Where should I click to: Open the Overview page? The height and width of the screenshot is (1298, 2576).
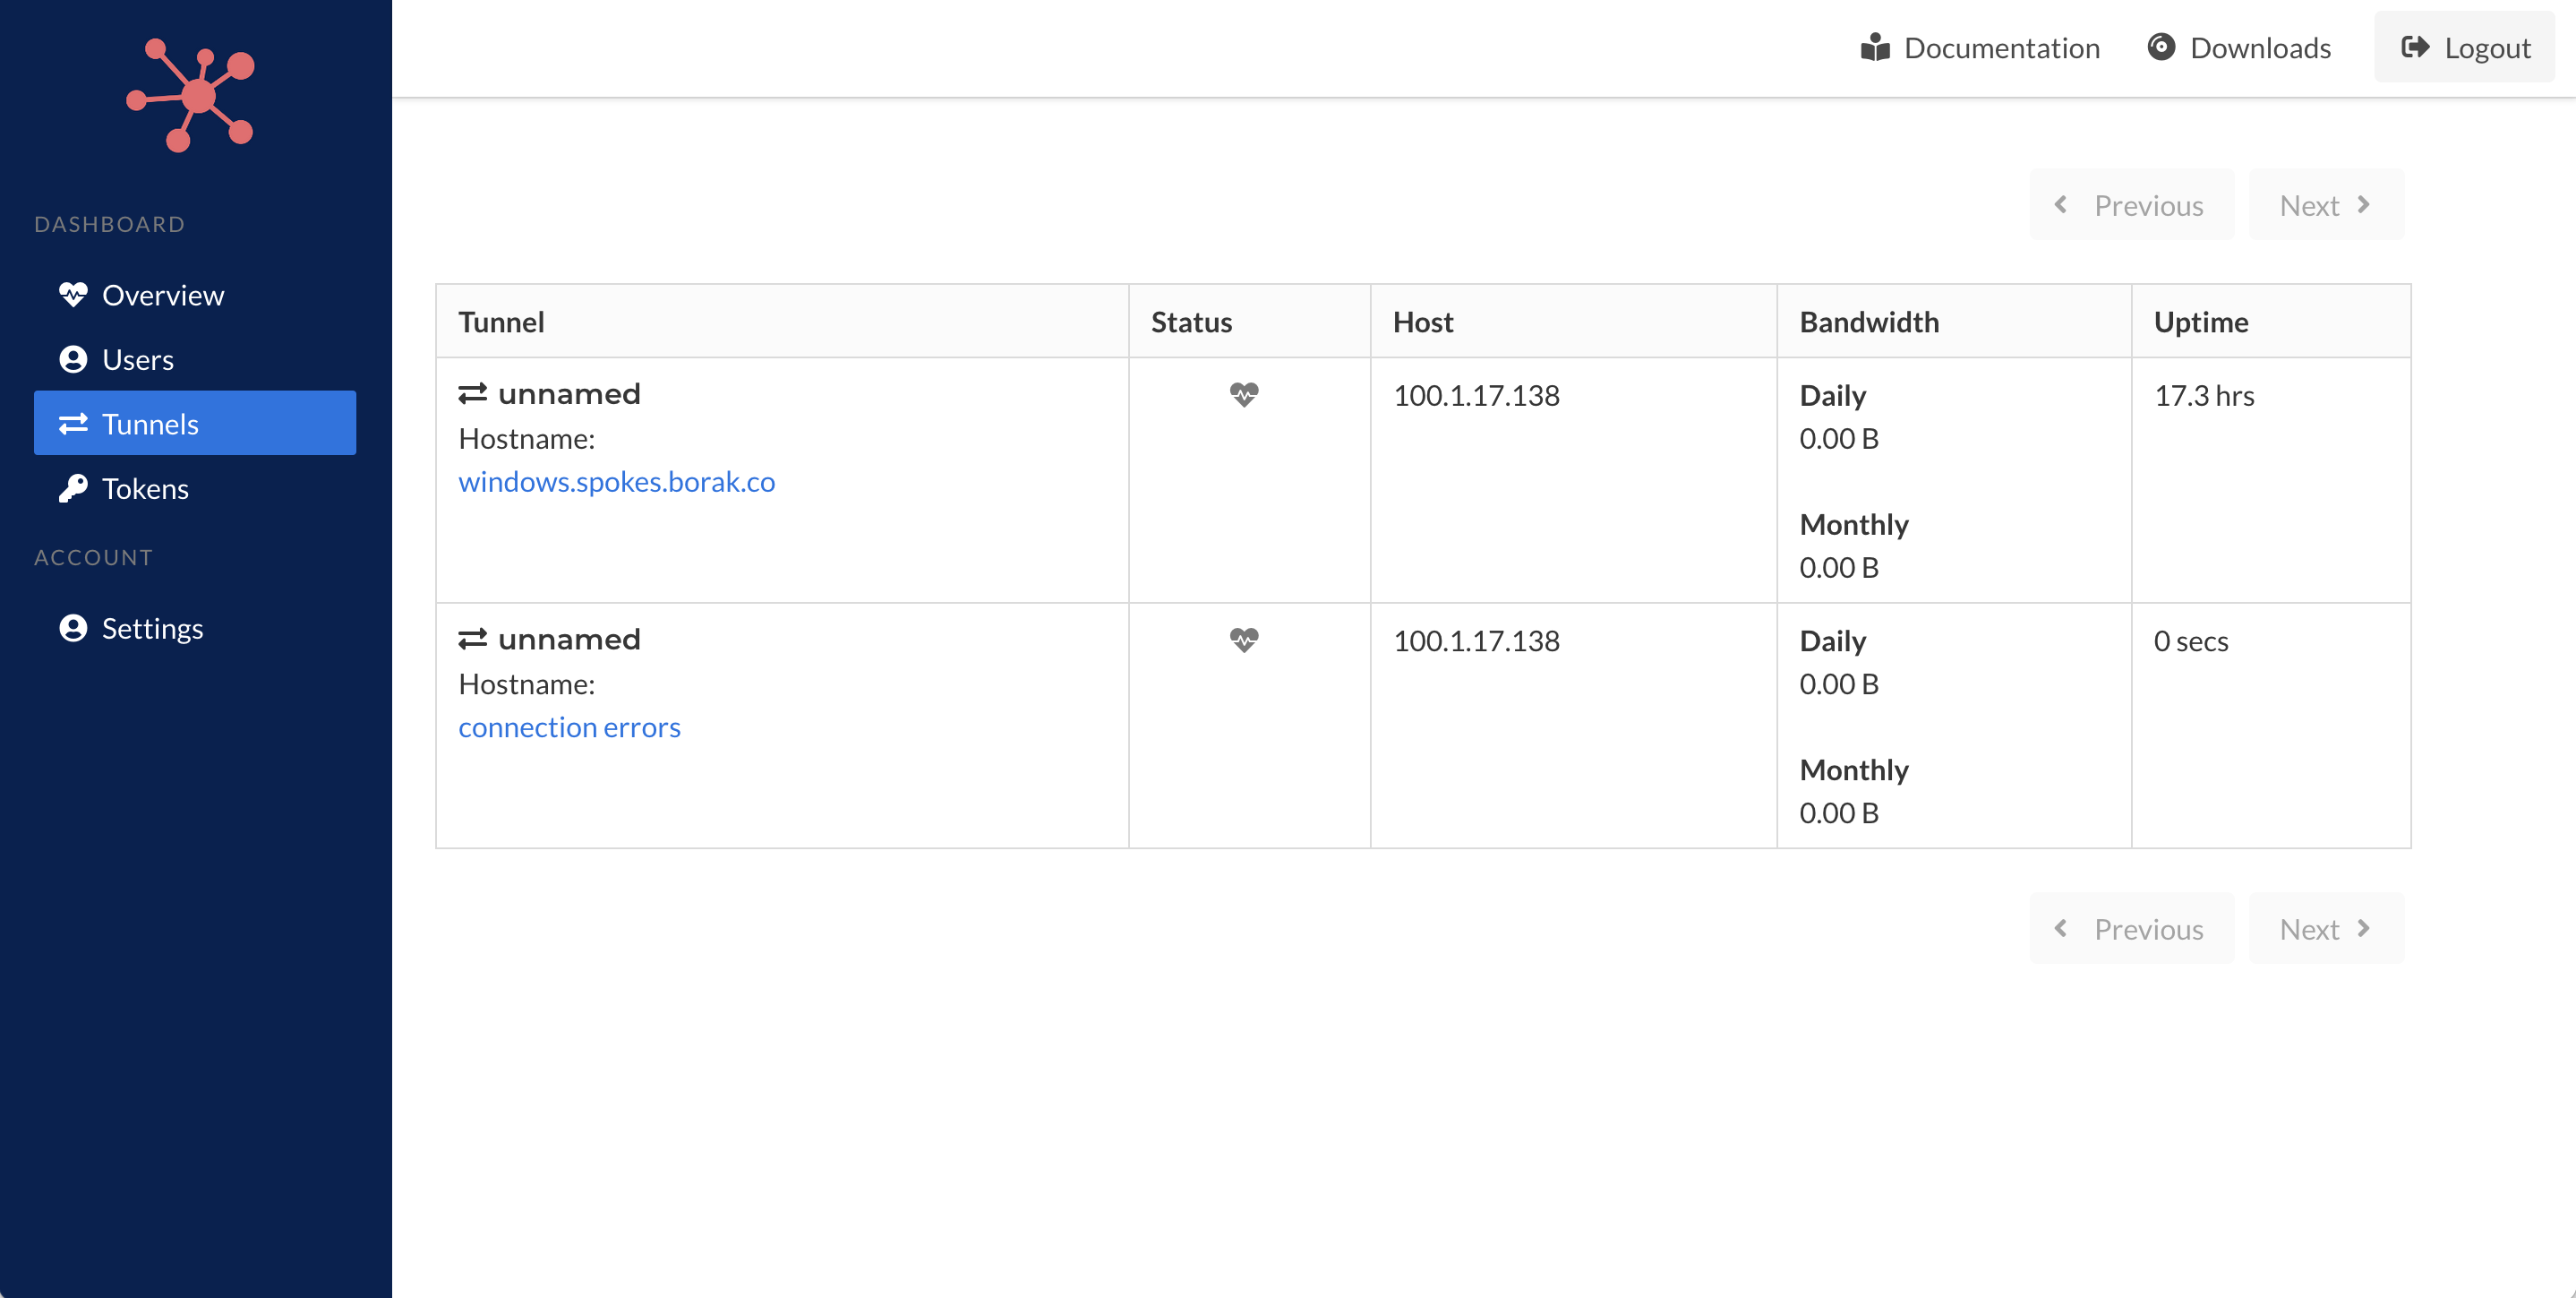[195, 296]
